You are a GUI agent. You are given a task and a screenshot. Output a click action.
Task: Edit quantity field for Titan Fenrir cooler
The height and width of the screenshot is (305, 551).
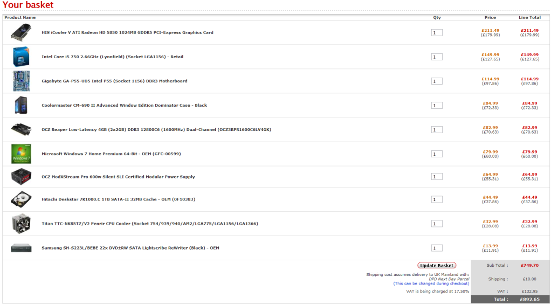437,224
